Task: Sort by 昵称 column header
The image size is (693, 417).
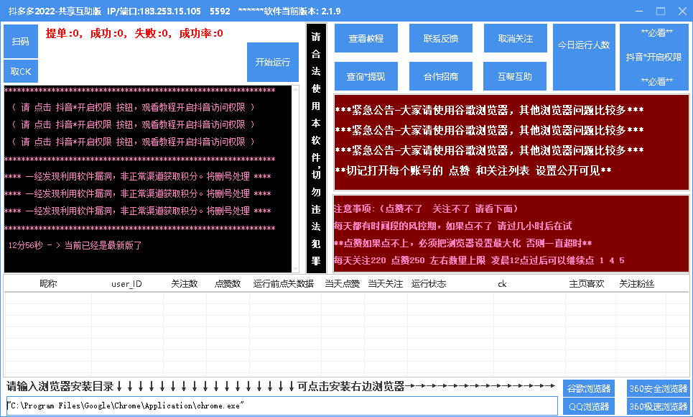Action: (48, 284)
